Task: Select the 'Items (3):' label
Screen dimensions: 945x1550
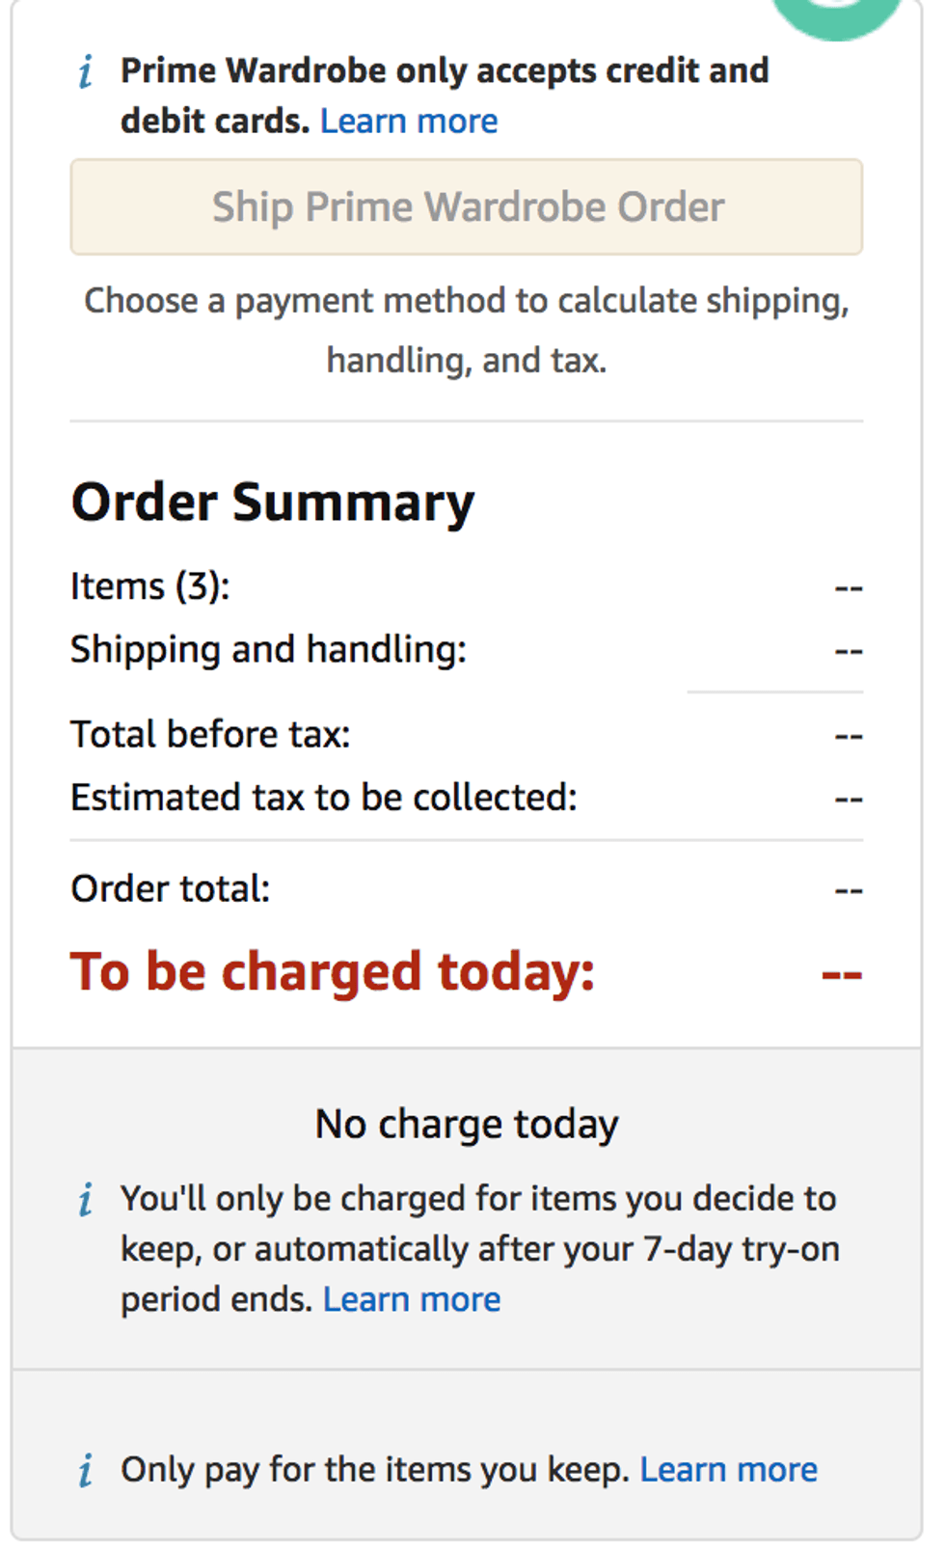Action: [150, 586]
